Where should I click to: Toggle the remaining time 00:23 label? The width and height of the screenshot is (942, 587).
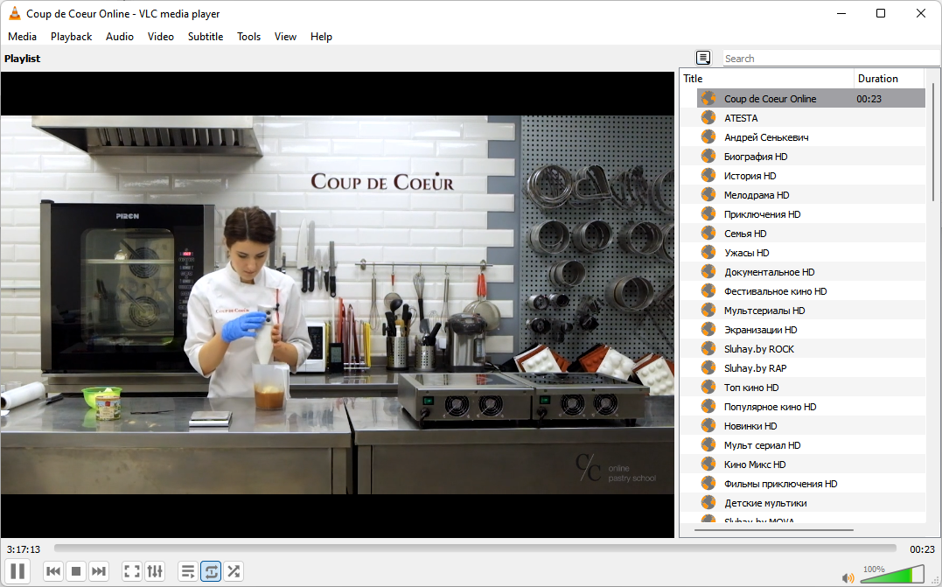tap(922, 549)
